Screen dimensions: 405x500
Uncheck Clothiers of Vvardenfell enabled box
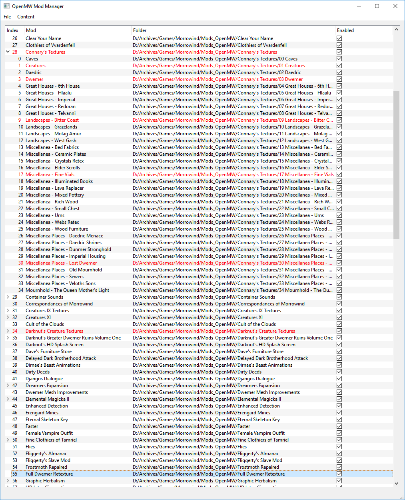[x=339, y=45]
